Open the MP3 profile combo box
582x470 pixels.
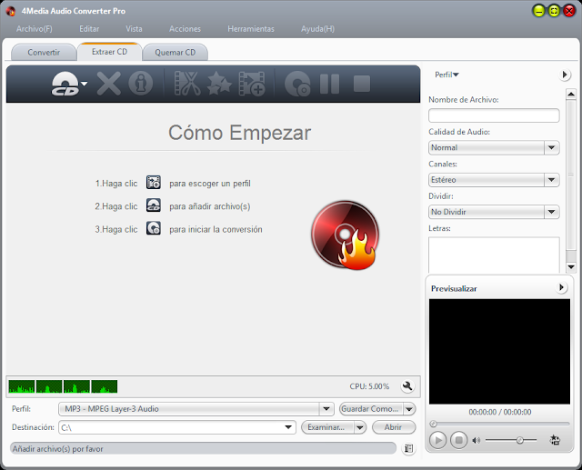[196, 409]
